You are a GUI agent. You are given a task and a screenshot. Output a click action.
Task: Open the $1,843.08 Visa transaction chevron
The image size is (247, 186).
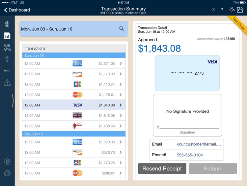pos(121,105)
